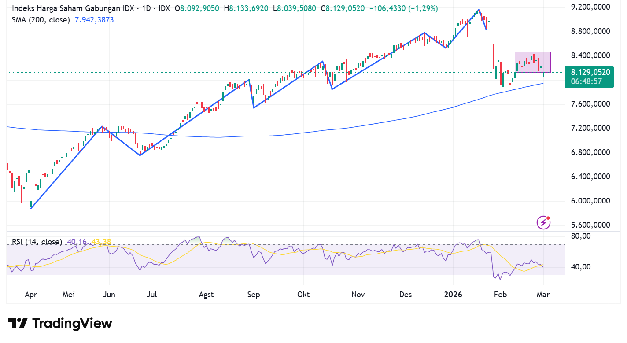Click the SMA (200, close) indicator label
This screenshot has width=627, height=343.
tap(41, 20)
